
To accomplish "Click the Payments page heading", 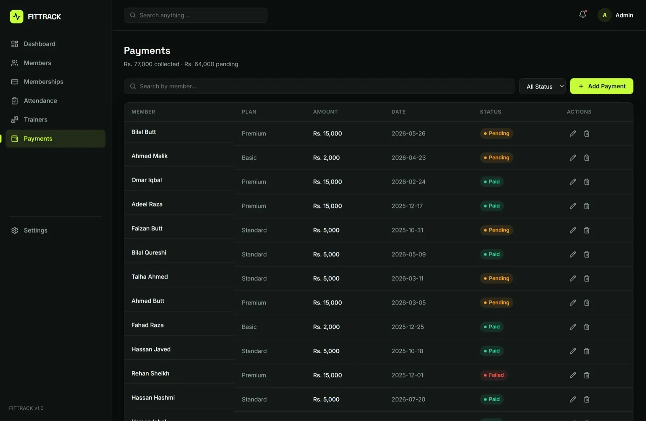I will point(147,51).
